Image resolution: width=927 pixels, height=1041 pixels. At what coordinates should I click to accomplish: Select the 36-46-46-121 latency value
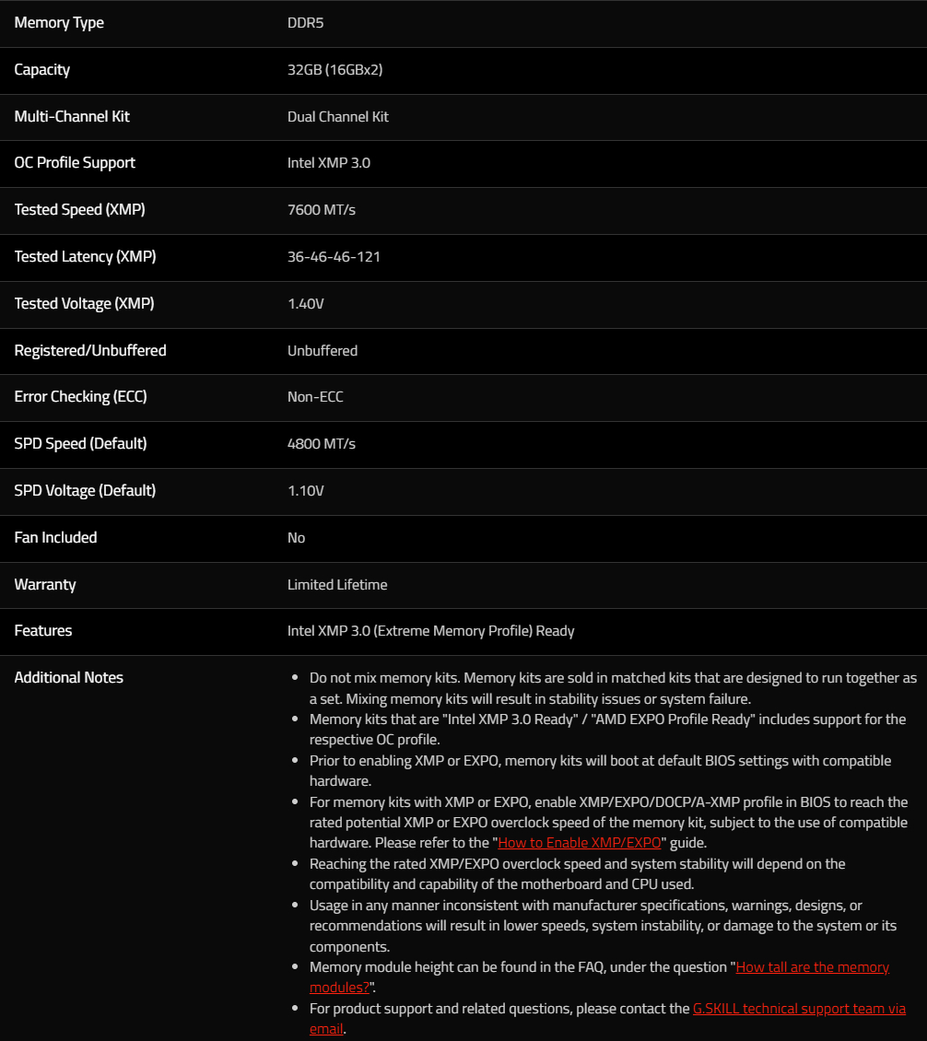pyautogui.click(x=334, y=257)
